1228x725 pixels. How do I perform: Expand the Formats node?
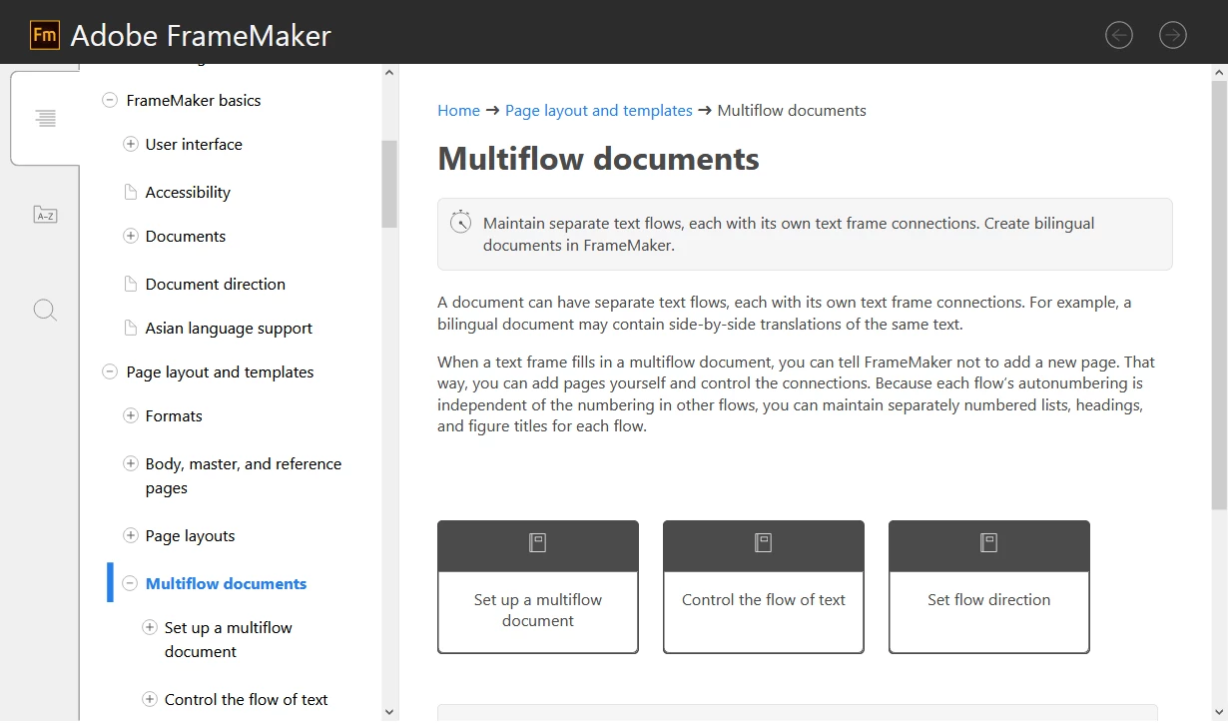click(130, 415)
